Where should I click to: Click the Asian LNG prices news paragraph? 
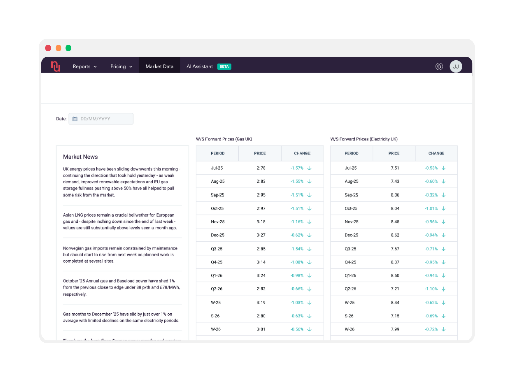click(x=120, y=222)
